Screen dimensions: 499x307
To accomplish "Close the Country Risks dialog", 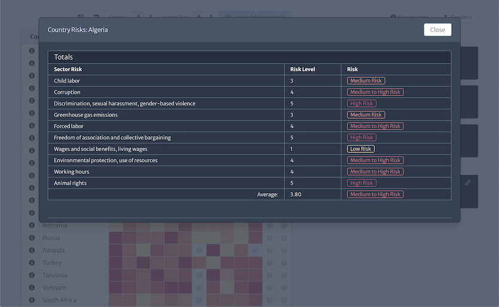I will coord(437,30).
